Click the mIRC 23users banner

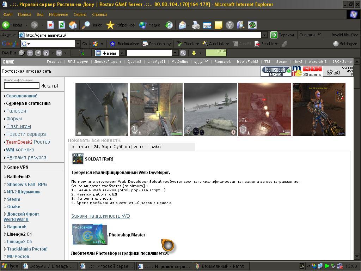point(307,71)
